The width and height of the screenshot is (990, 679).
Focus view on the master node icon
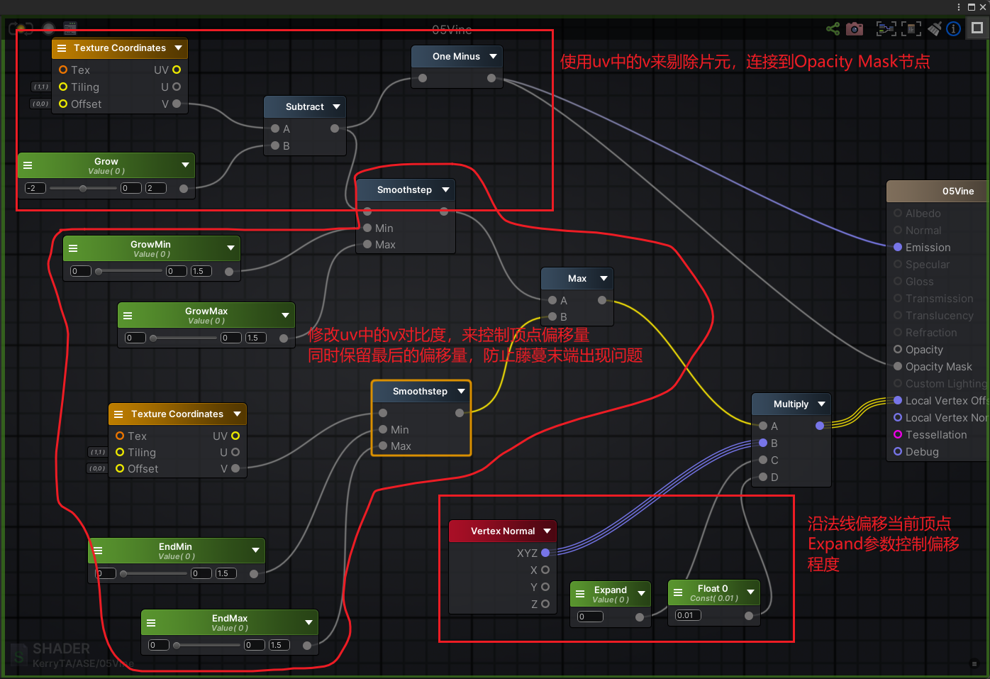click(x=911, y=28)
